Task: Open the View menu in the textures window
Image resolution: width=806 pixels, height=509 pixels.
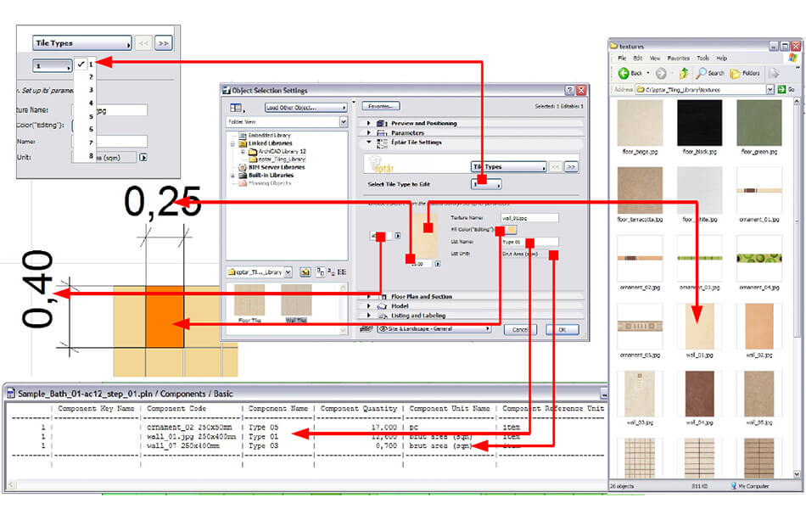Action: 655,59
